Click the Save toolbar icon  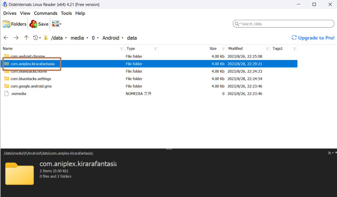coord(39,24)
